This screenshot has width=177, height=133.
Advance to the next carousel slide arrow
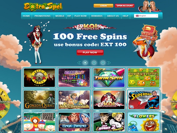[x=109, y=63]
